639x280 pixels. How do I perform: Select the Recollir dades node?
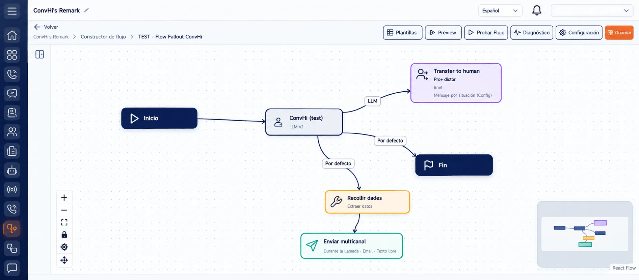pos(367,202)
